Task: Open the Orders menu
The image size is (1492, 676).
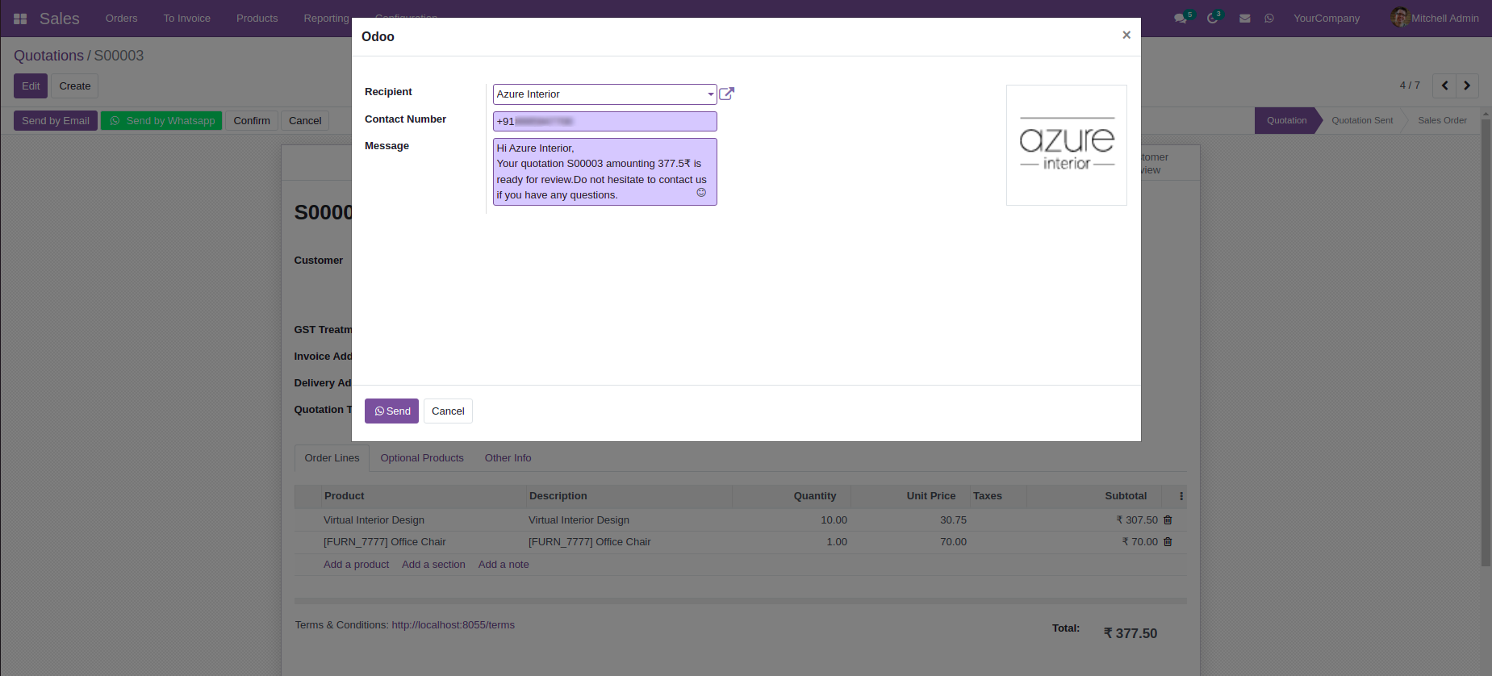Action: (122, 19)
